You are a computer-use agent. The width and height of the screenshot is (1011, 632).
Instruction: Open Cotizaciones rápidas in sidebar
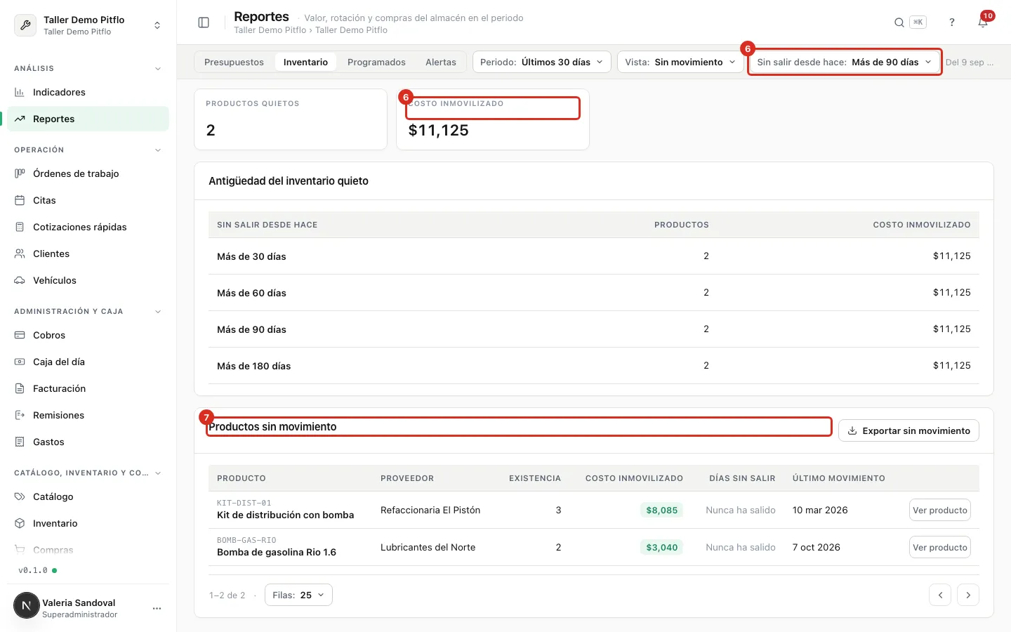click(x=88, y=227)
